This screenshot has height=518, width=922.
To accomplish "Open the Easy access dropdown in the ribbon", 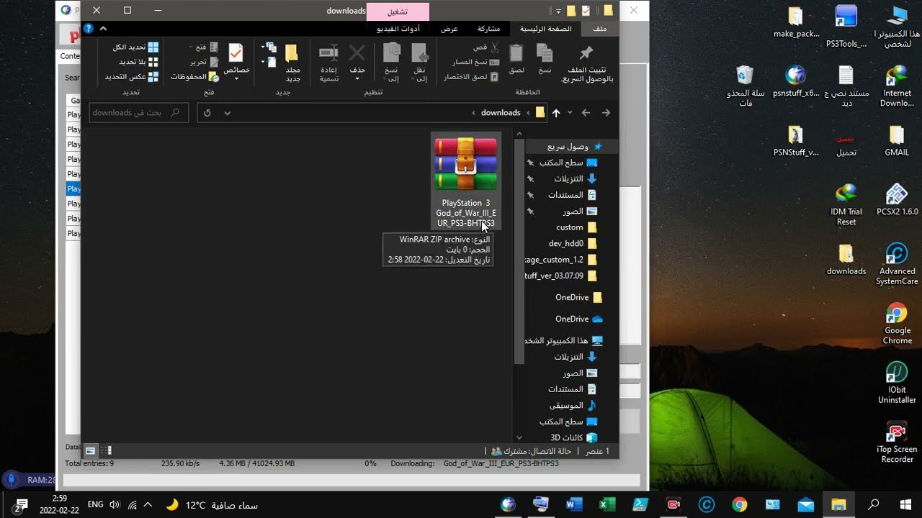I will point(269,63).
